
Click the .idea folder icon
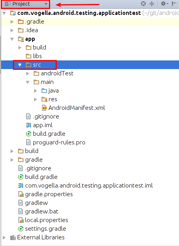tap(21, 30)
